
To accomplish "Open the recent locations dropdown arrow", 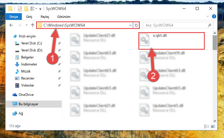I will (x=27, y=25).
